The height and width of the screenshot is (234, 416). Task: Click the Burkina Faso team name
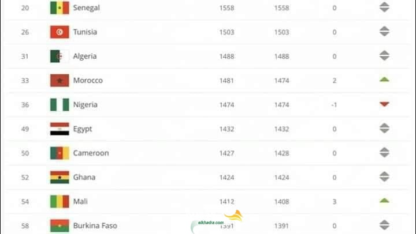pos(95,226)
